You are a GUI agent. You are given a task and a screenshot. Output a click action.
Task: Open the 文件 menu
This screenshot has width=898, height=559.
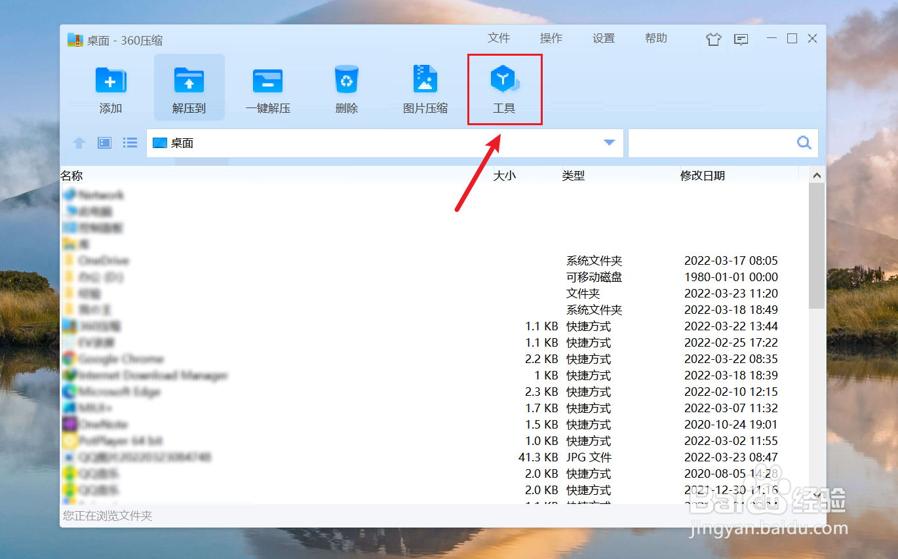499,38
